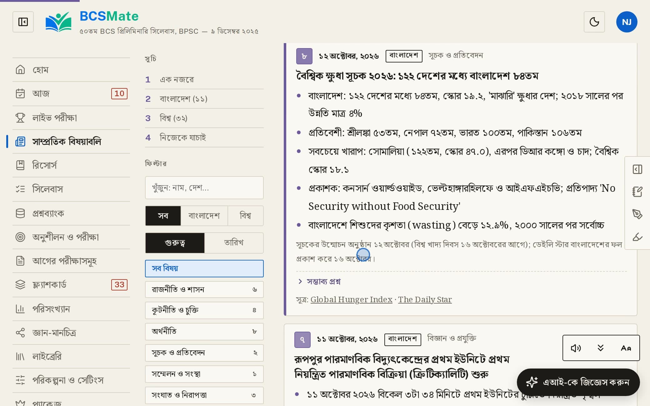
Task: Filter by কূটনীতি ও চুক্তি
Action: pos(204,310)
